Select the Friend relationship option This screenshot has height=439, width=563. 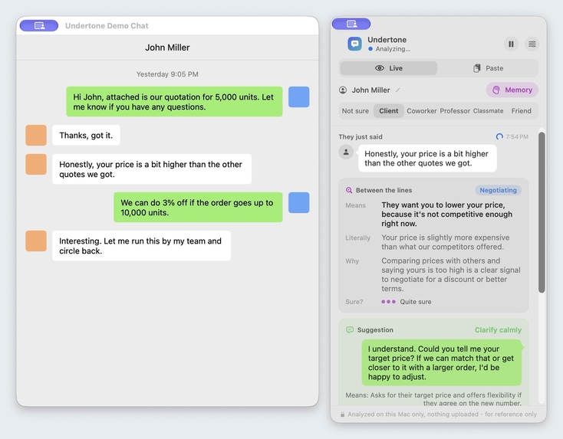(521, 111)
